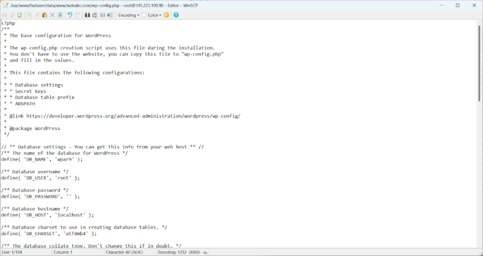
Task: Click the "// ** Database settings" comment line
Action: pyautogui.click(x=102, y=147)
